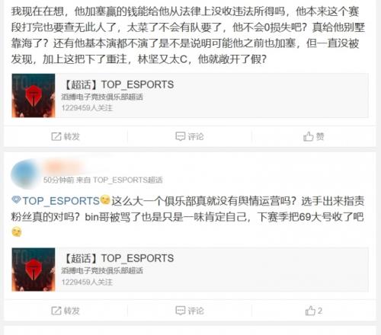Viewport: 381px width, 335px height.
Task: Open comments via the second post's comment icon
Action: coord(181,311)
